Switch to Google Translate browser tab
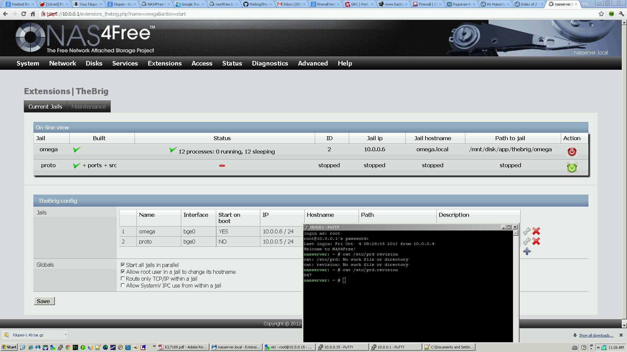The width and height of the screenshot is (627, 352). (190, 4)
